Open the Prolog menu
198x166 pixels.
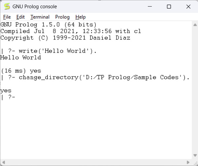point(62,17)
